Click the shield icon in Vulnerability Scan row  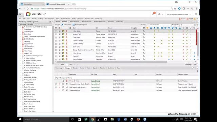67,90
